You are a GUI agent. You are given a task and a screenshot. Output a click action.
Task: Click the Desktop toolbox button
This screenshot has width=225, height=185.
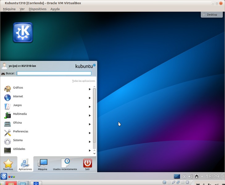click(x=211, y=14)
